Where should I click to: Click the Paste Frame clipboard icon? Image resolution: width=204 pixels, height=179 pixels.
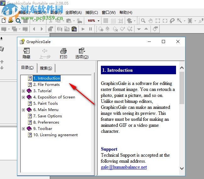coord(74,29)
